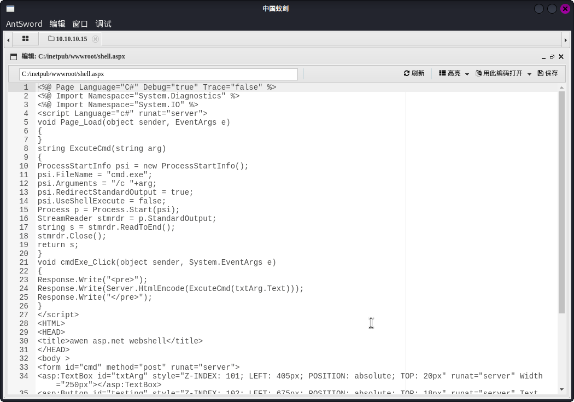This screenshot has height=402, width=574.
Task: Click line number 34 in the gutter
Action: point(24,376)
